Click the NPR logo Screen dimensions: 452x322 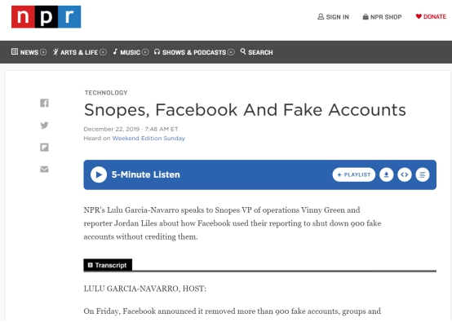click(47, 16)
